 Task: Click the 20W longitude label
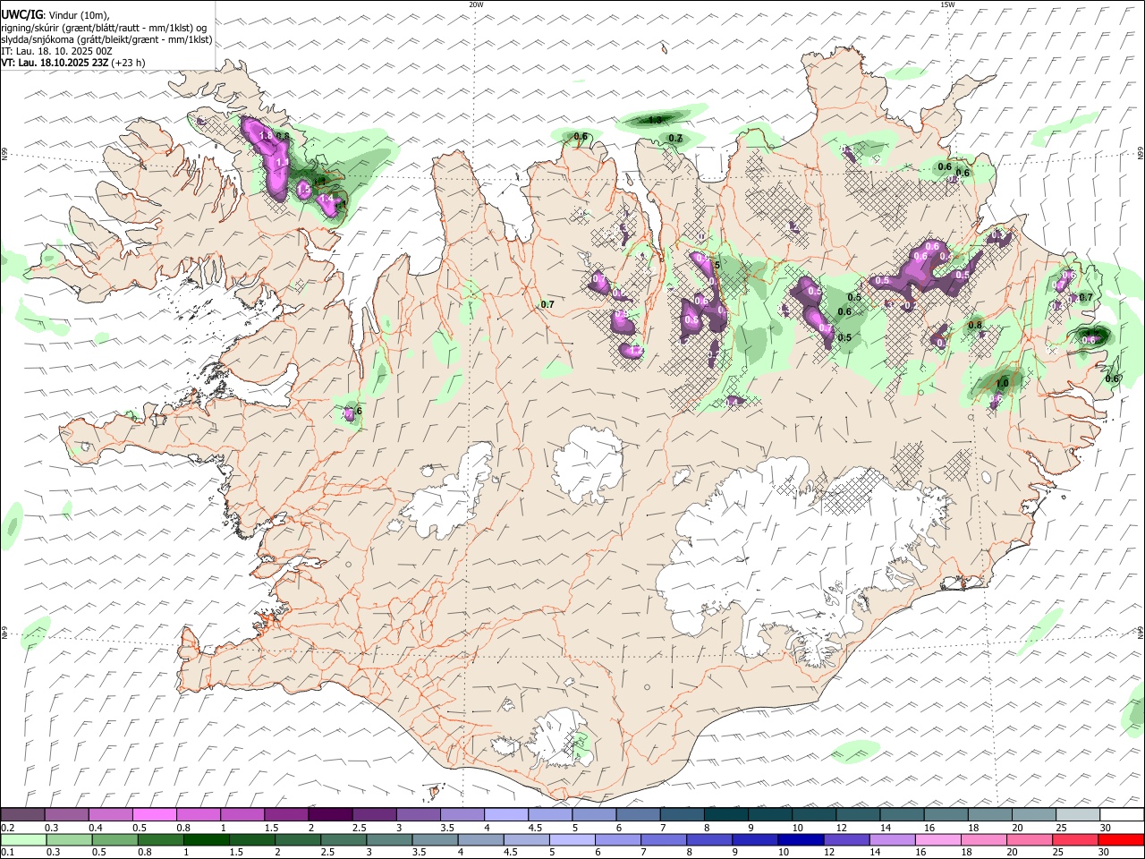pos(476,4)
